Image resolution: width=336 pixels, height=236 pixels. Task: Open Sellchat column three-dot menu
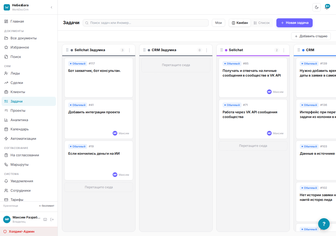click(284, 50)
